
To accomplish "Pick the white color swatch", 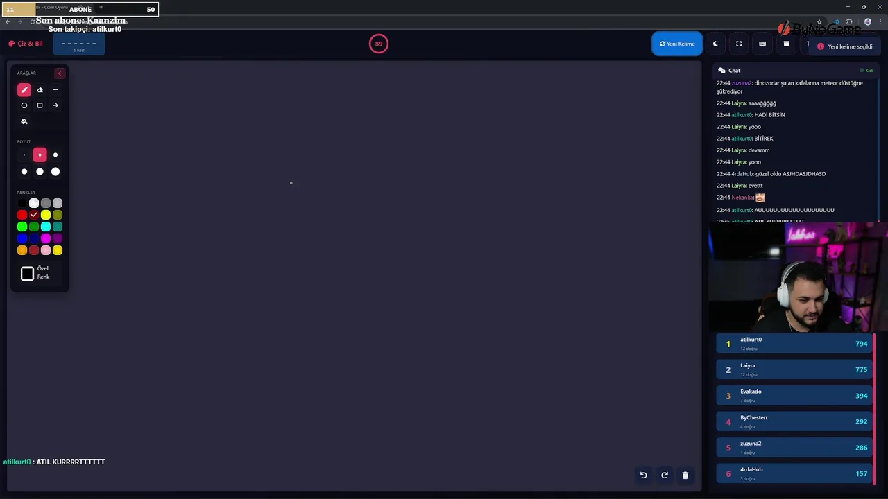I will pos(34,203).
